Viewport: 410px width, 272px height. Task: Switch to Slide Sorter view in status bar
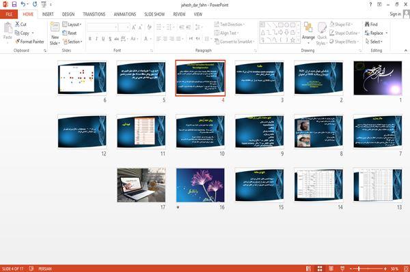[x=320, y=269]
